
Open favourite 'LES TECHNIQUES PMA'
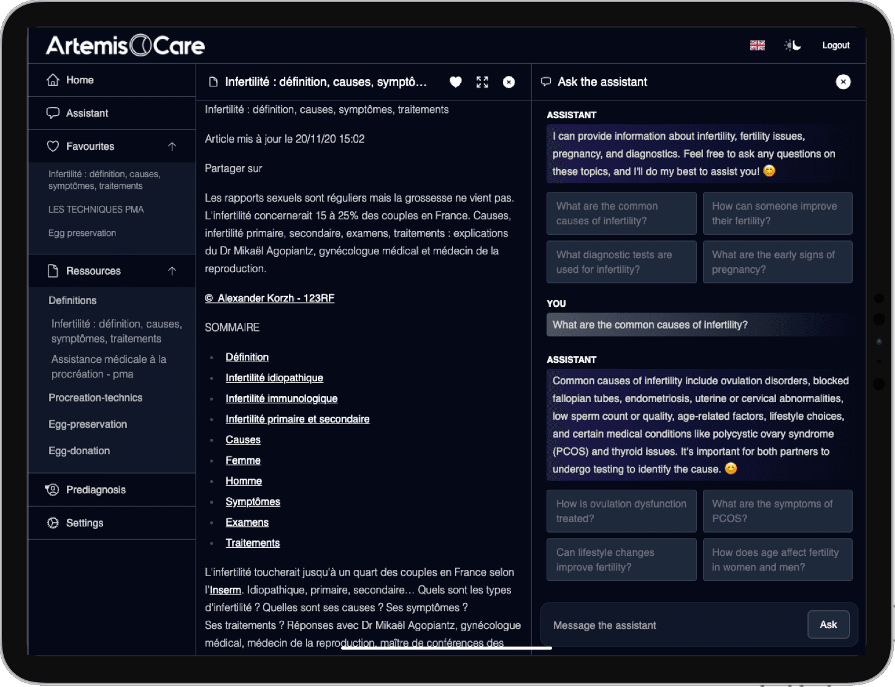tap(96, 210)
